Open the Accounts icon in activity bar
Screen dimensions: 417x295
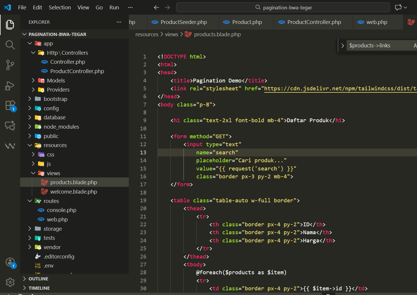coord(10,262)
